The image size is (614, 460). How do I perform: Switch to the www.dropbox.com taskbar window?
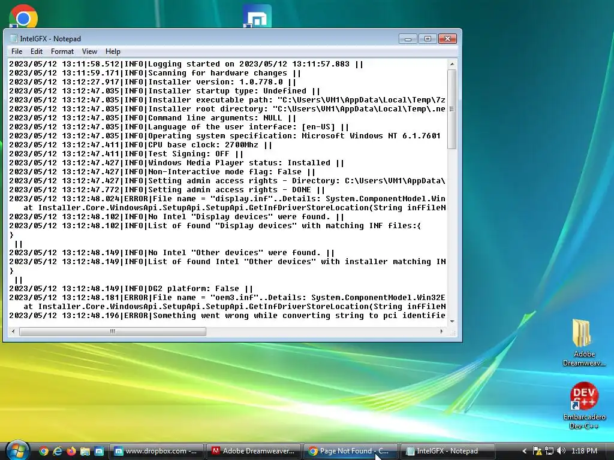pos(156,451)
